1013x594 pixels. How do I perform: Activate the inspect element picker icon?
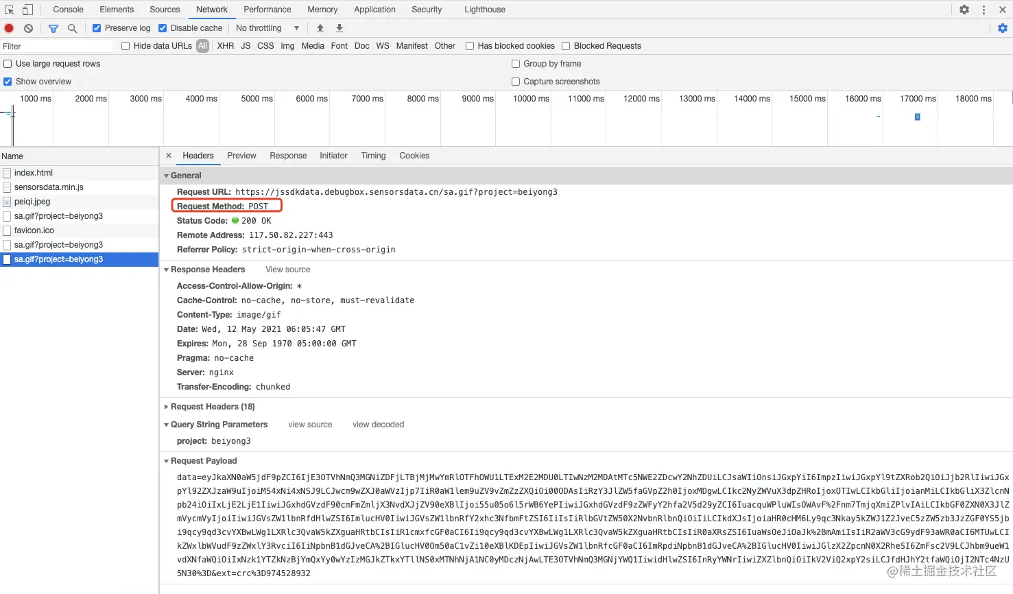pos(10,10)
